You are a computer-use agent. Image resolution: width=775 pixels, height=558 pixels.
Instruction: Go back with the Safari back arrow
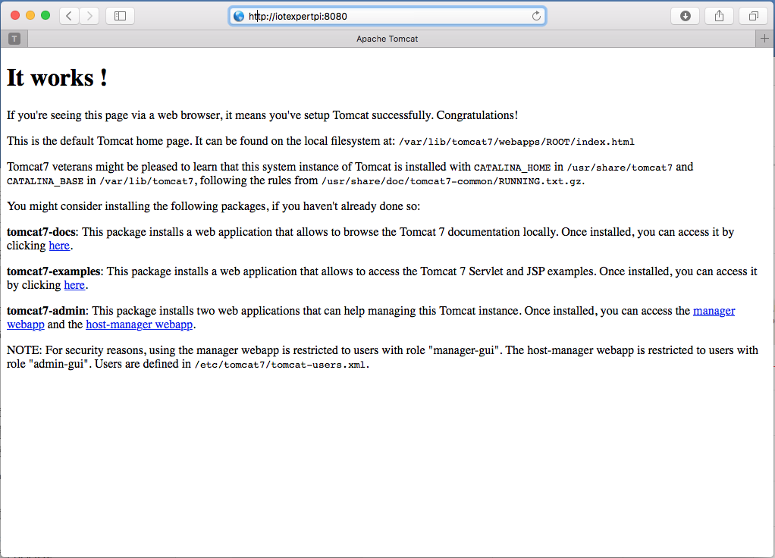coord(69,16)
